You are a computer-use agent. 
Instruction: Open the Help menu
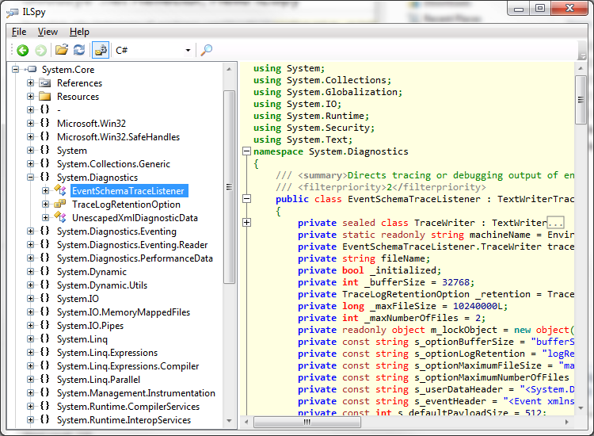click(x=79, y=32)
